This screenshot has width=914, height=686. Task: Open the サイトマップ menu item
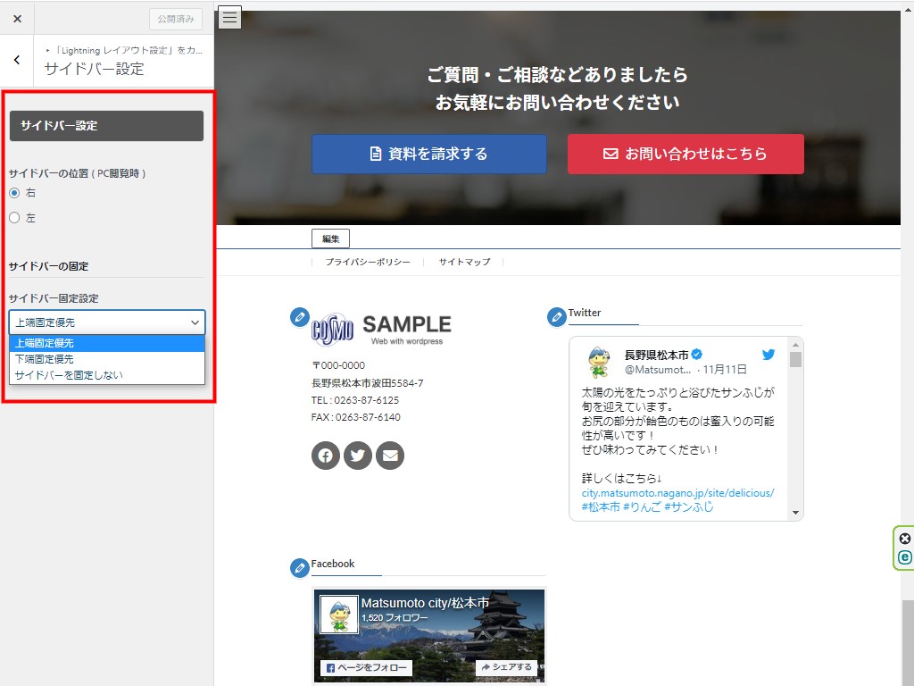pos(464,263)
